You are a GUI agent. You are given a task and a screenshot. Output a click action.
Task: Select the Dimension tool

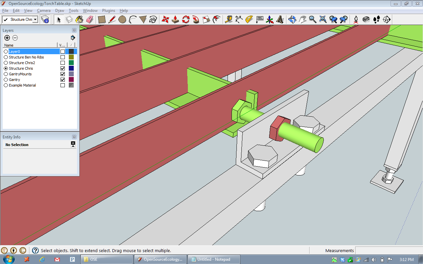tap(239, 19)
